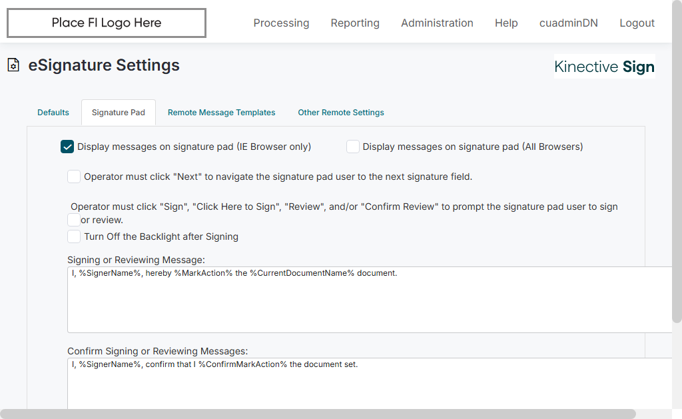Check the Operator must click "Next" option
Viewport: 682px width, 419px height.
(74, 177)
